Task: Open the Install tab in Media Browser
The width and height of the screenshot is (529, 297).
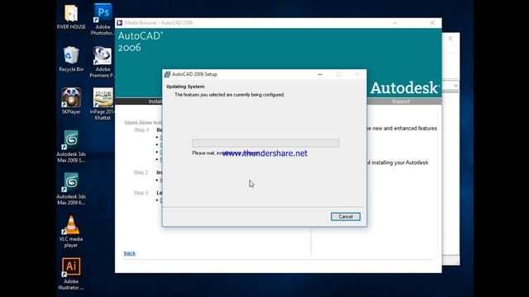Action: pos(155,101)
